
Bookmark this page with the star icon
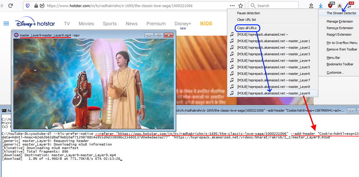[241, 6]
